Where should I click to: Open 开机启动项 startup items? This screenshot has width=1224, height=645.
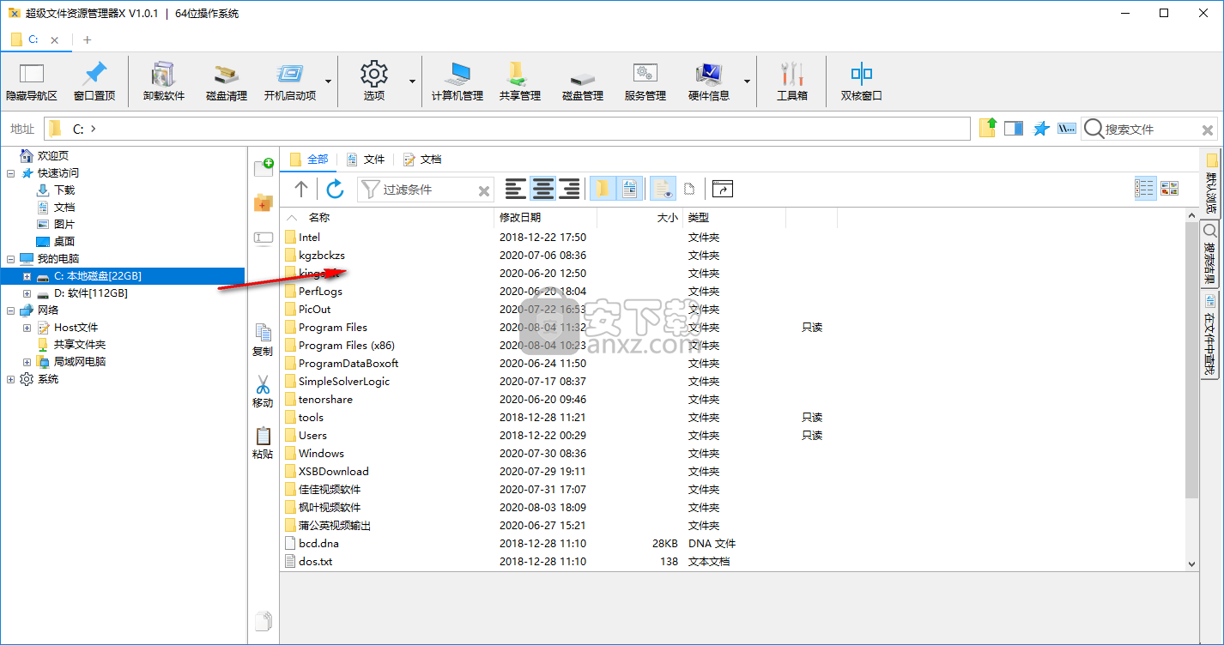pos(290,81)
